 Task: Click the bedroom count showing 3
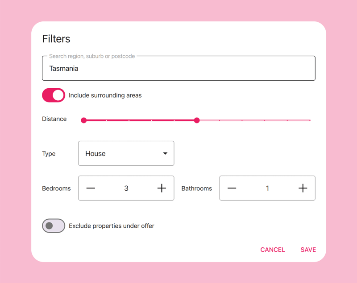pyautogui.click(x=126, y=188)
